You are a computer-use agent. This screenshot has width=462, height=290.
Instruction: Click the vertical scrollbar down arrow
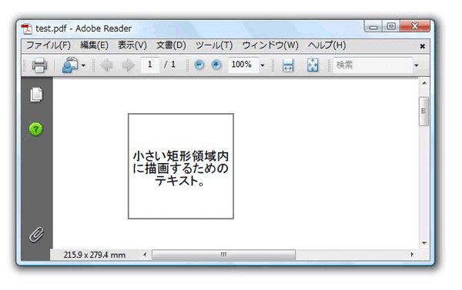(424, 243)
